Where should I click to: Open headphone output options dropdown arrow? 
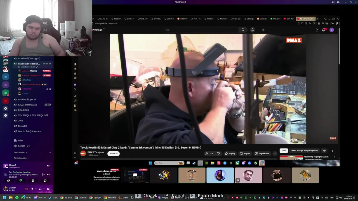(44, 189)
